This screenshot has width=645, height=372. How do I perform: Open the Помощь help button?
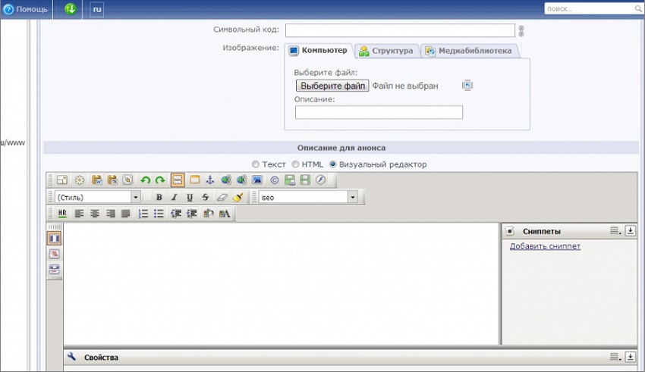pos(26,9)
